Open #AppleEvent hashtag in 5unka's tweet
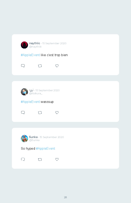Screen dimensions: 131x203 point(45,148)
